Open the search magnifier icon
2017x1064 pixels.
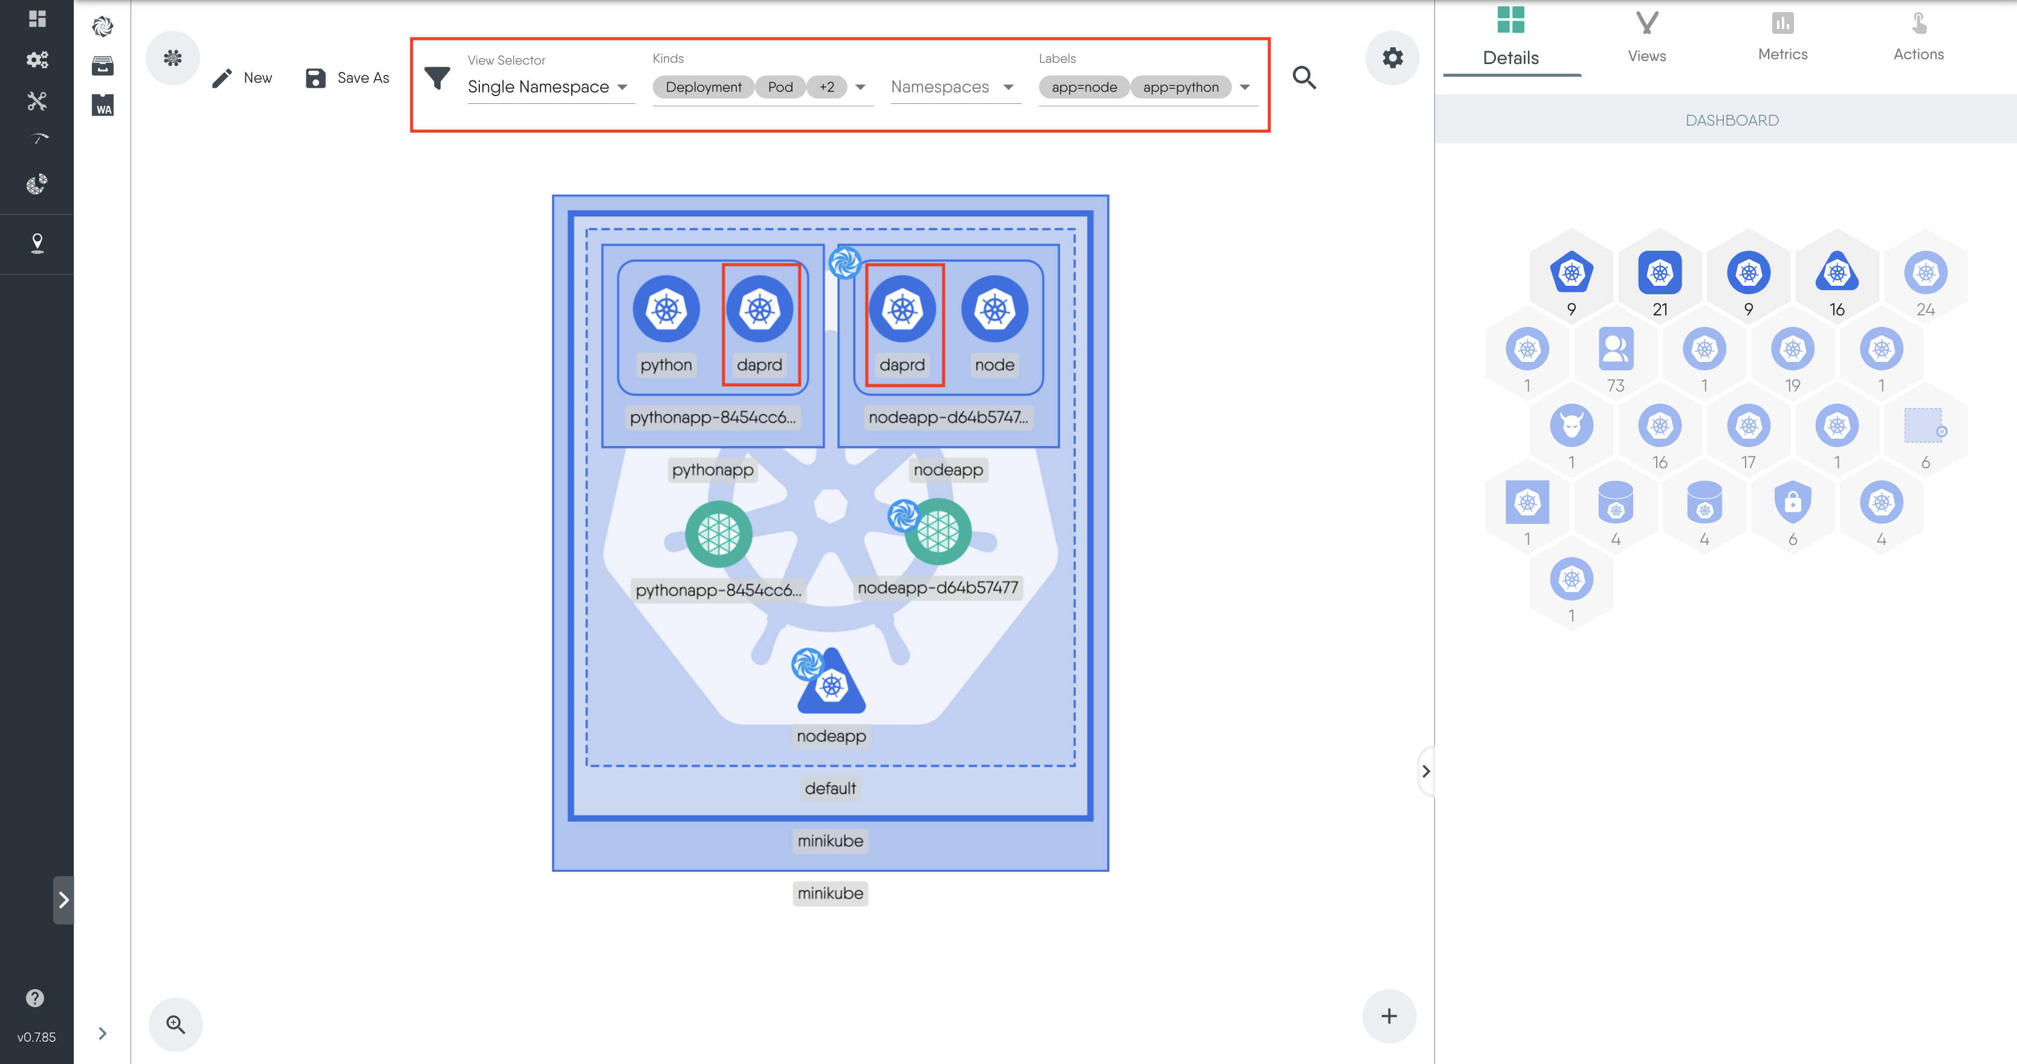tap(1304, 77)
